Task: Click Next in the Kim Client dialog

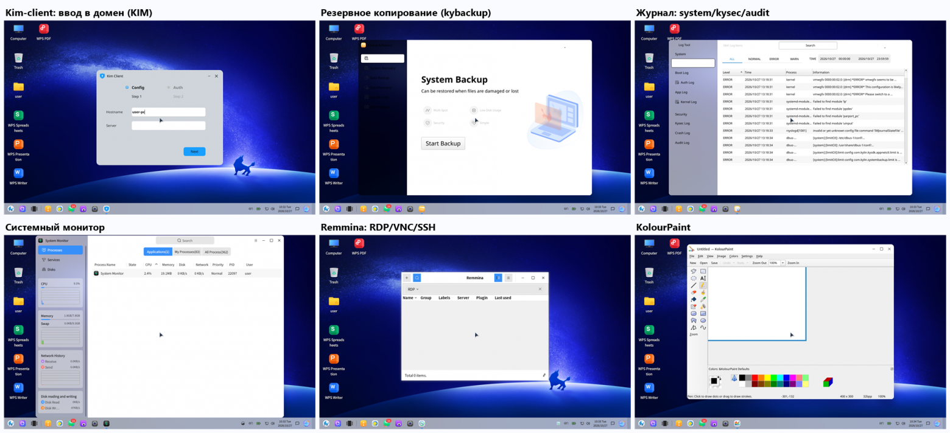Action: pyautogui.click(x=194, y=151)
